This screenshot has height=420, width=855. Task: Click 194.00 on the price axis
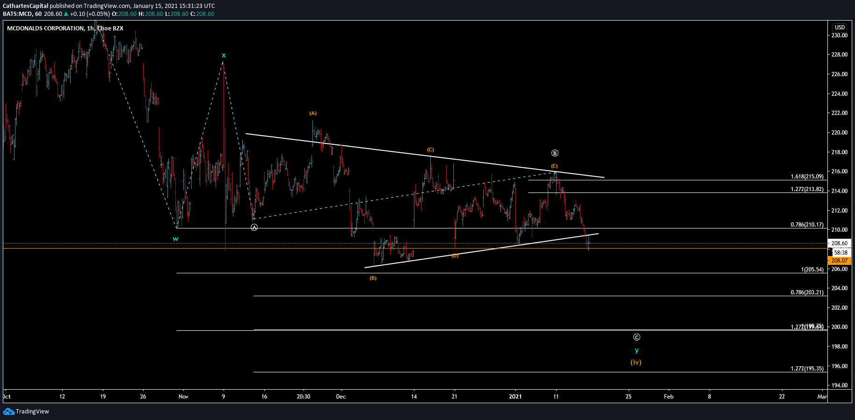[840, 385]
